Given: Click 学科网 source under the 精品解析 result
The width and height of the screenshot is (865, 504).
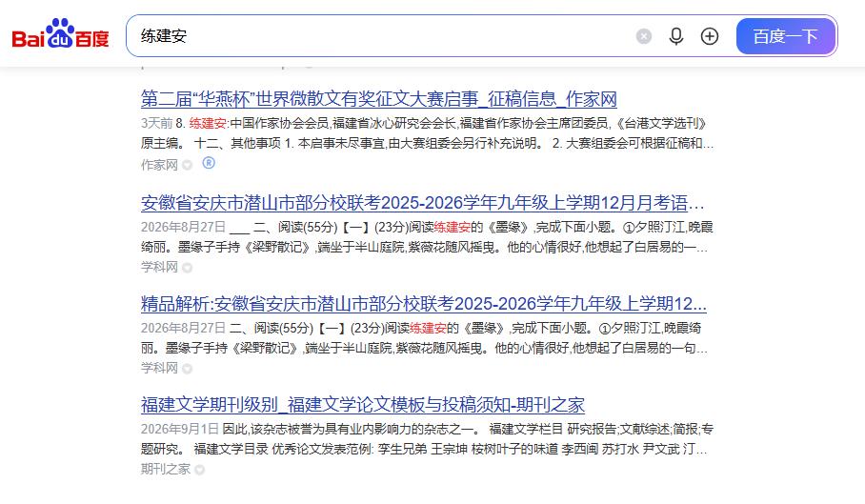Looking at the screenshot, I should [x=159, y=368].
